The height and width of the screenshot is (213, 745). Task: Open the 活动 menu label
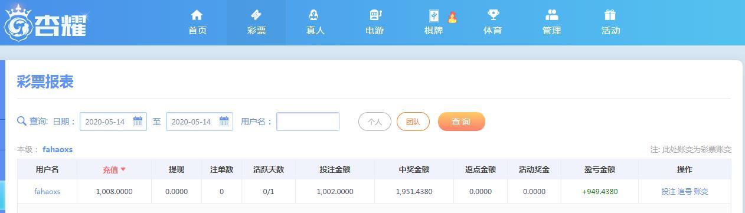click(610, 31)
